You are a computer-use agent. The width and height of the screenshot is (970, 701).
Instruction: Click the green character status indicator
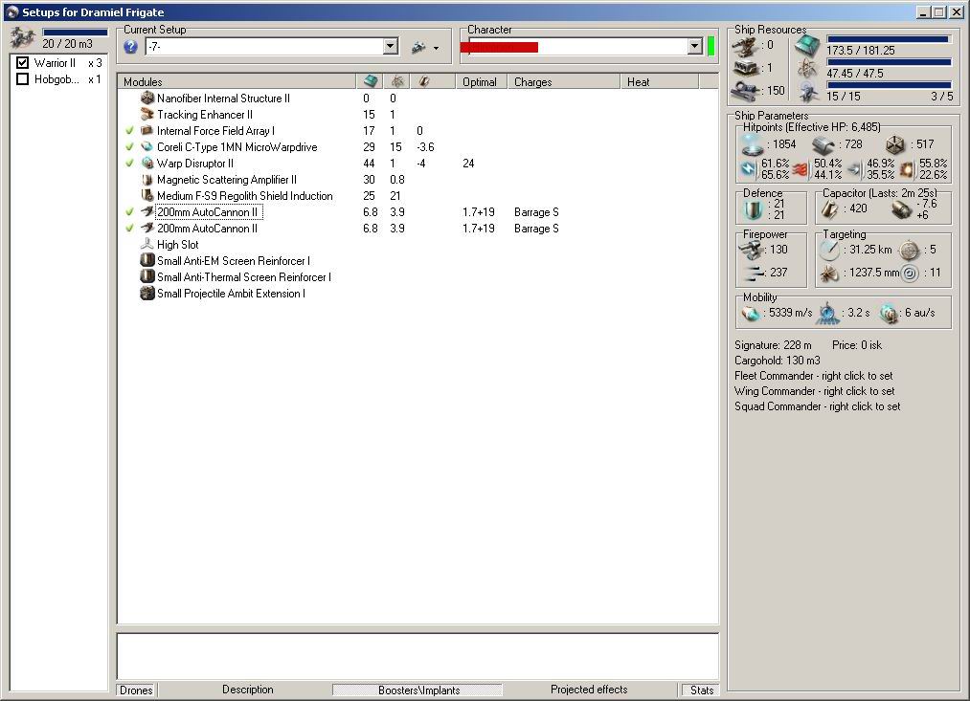point(711,46)
